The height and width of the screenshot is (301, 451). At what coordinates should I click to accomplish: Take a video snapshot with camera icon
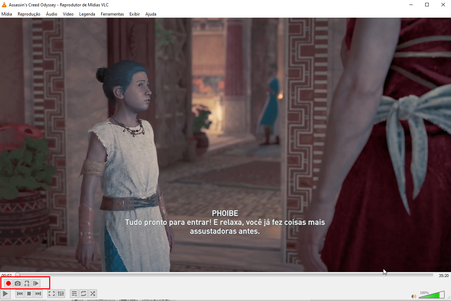[x=18, y=283]
